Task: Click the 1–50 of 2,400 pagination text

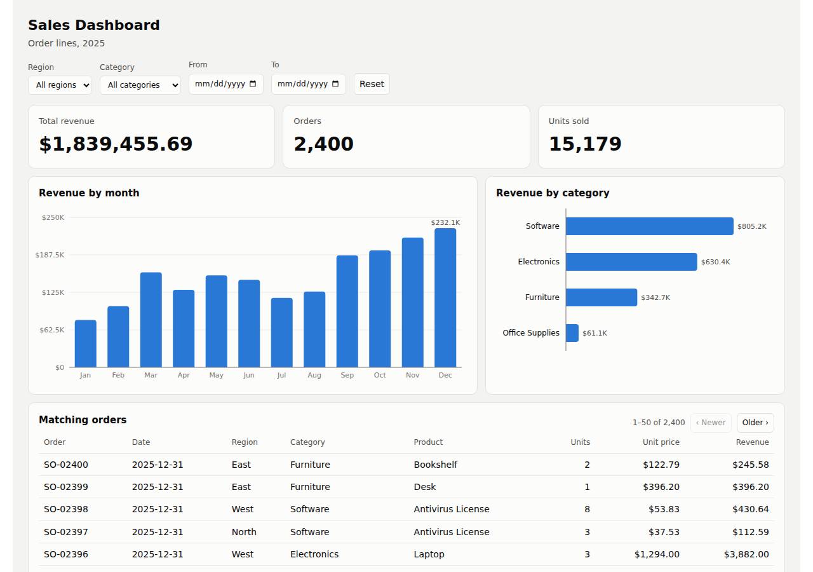Action: tap(659, 423)
